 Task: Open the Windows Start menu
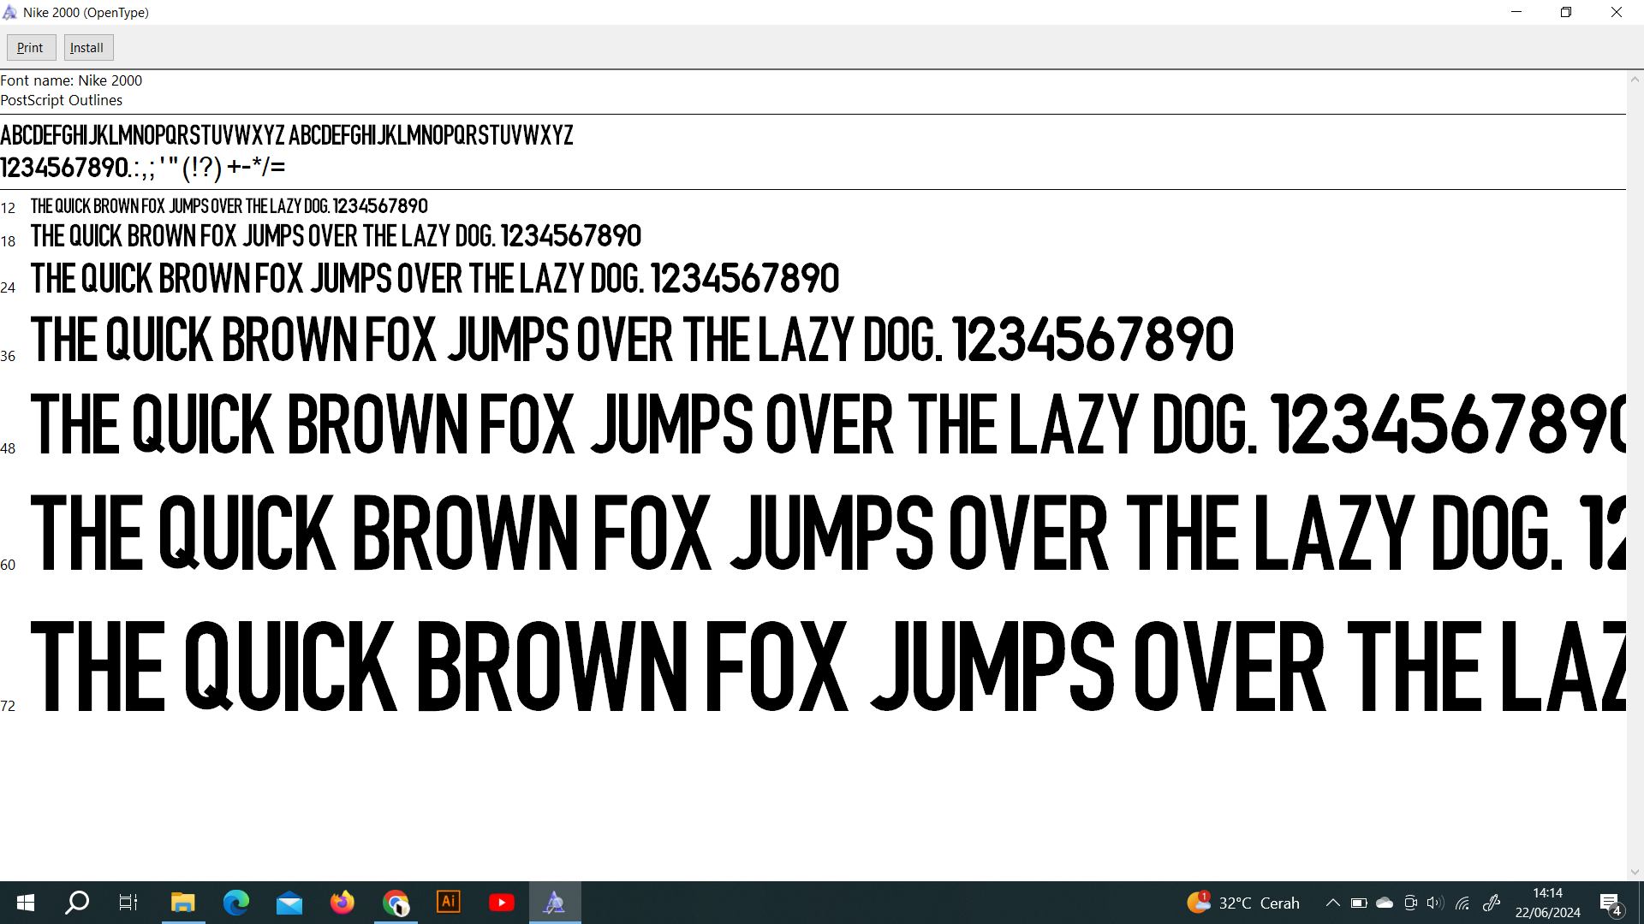coord(26,903)
